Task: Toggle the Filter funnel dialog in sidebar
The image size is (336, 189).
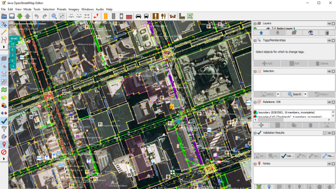Action: tap(4, 129)
